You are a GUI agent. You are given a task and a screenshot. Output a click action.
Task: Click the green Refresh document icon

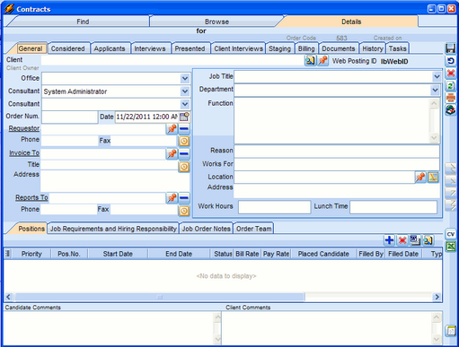click(x=451, y=86)
